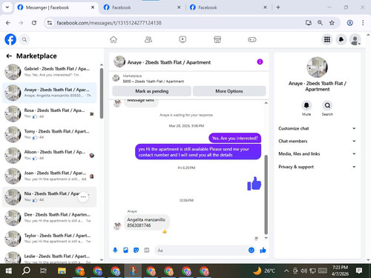The height and width of the screenshot is (278, 371).
Task: Click the chat messages scrollbar
Action: 266,195
